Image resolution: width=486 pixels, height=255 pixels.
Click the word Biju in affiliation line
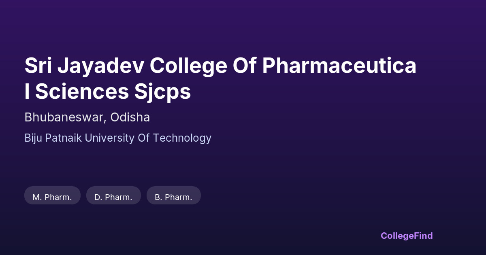pos(34,138)
